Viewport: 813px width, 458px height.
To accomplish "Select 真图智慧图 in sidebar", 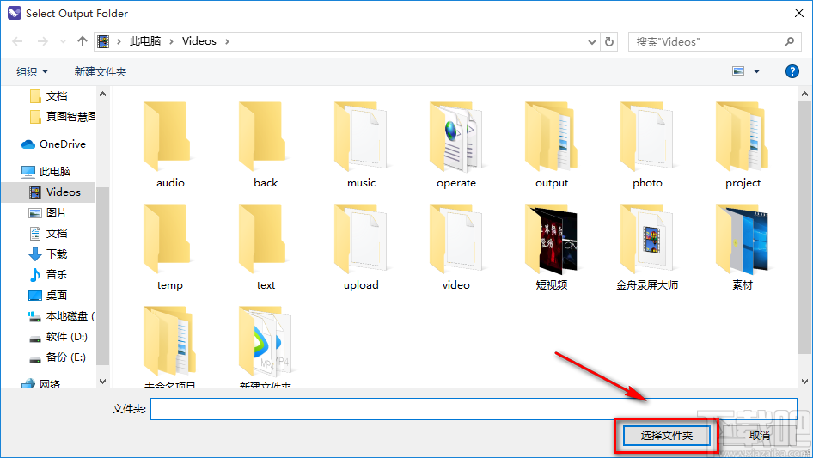I will 62,117.
